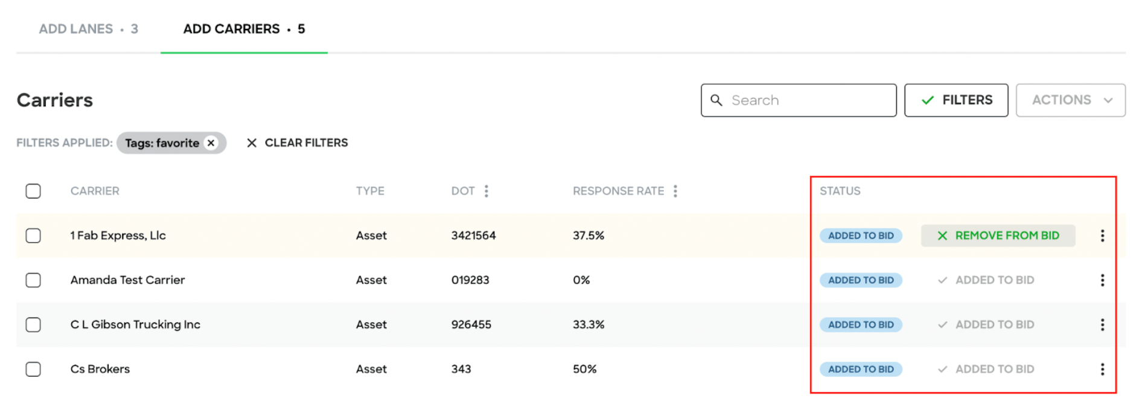Click the Asset type for Cs Brokers
Screen dimensions: 1136x413
(x=371, y=370)
